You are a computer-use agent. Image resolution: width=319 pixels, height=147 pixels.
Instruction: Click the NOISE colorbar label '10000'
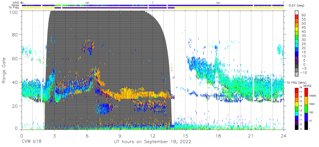pyautogui.click(x=313, y=96)
